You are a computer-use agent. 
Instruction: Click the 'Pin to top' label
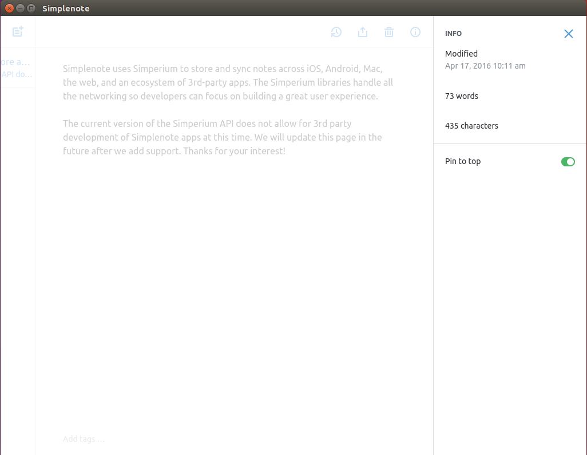[463, 161]
